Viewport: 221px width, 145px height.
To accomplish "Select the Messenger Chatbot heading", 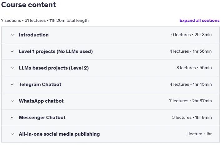I will [42, 118].
